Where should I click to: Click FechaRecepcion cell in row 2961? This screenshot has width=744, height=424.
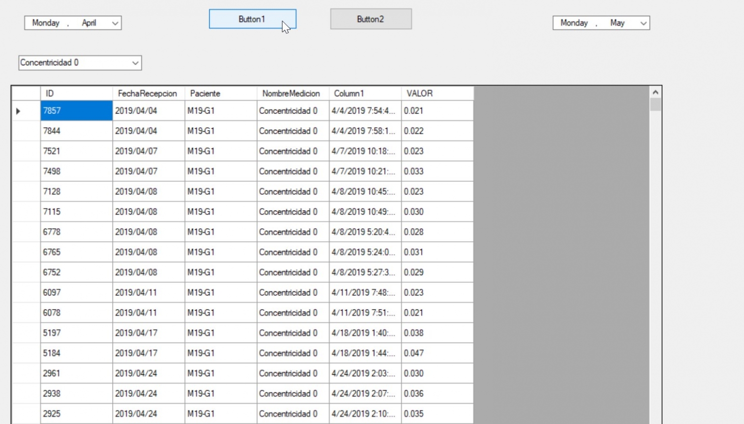[x=149, y=373]
